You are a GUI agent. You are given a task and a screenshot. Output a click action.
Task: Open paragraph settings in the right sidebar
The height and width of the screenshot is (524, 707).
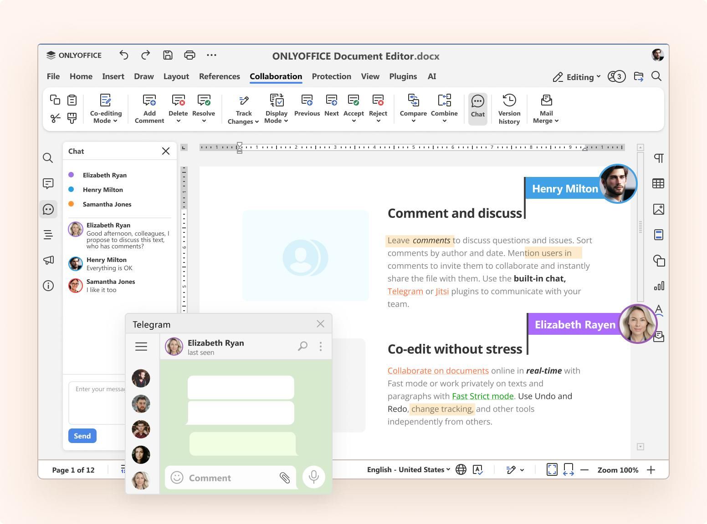[x=659, y=158]
